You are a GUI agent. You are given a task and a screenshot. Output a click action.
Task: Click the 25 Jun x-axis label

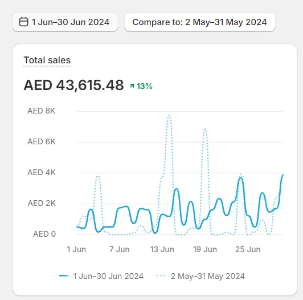[248, 249]
